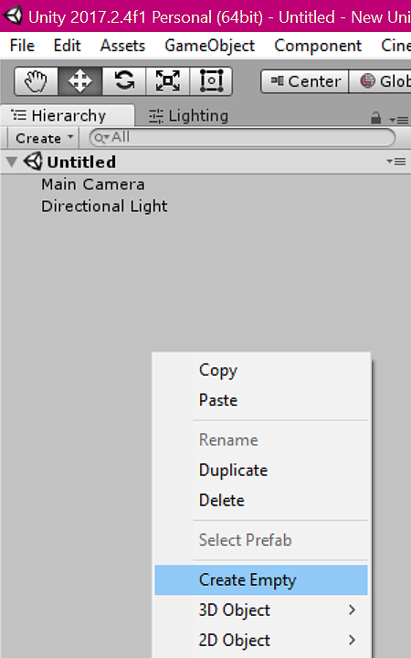Toggle pivot mode with the Center button
Viewport: 411px width, 658px height.
(x=304, y=81)
